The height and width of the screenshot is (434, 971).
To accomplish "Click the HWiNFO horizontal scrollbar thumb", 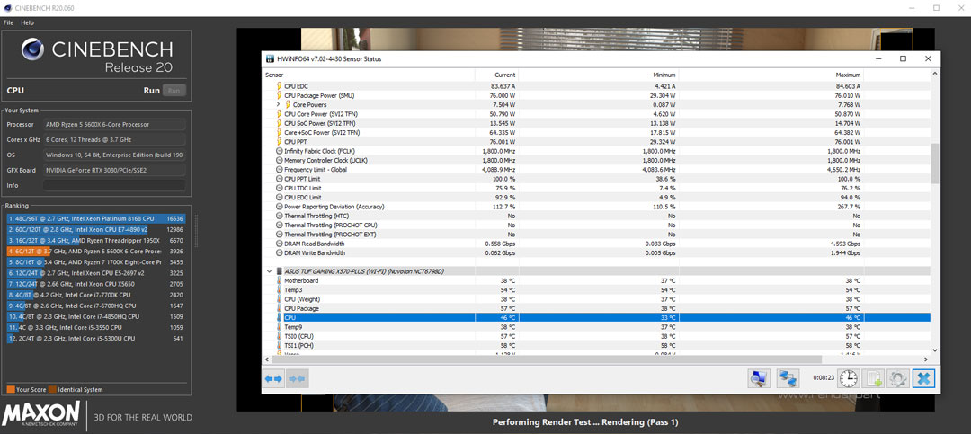I will [547, 359].
